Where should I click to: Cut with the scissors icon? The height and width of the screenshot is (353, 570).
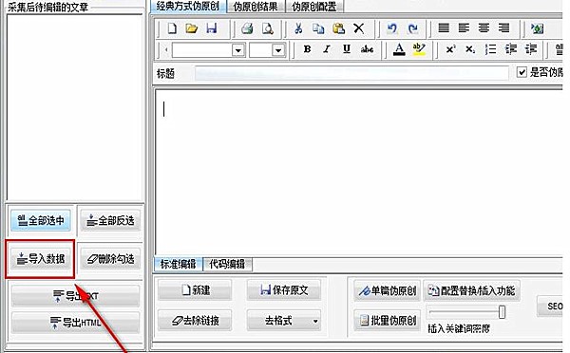pyautogui.click(x=298, y=28)
